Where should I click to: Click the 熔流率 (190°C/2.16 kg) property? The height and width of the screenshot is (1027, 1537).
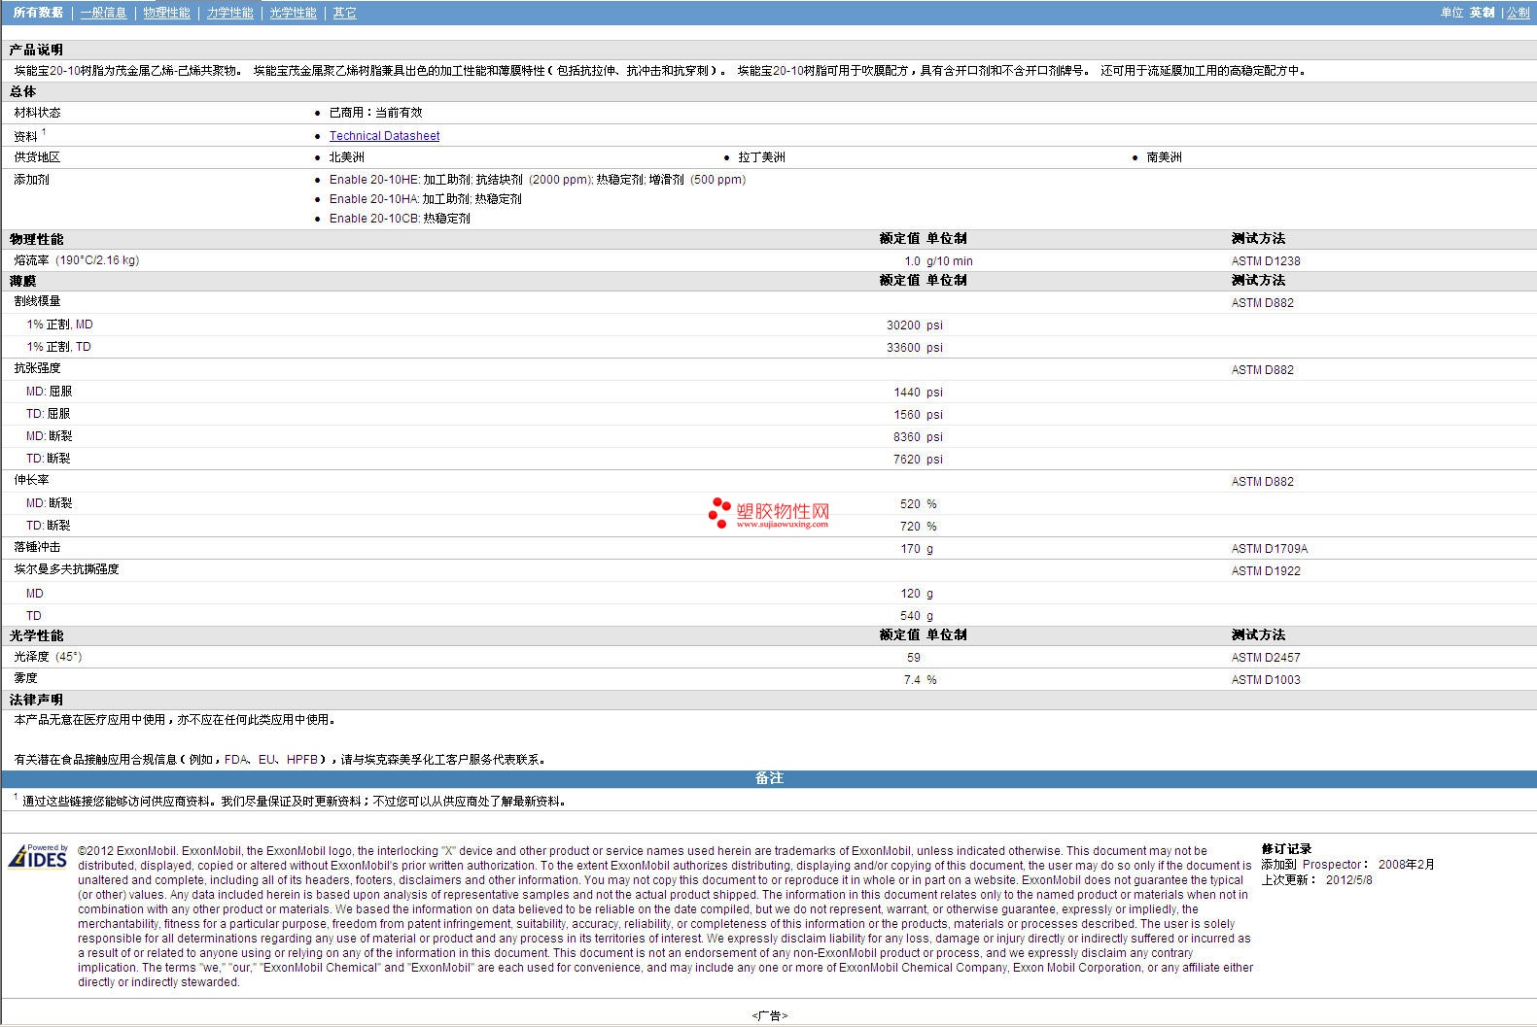[x=76, y=260]
